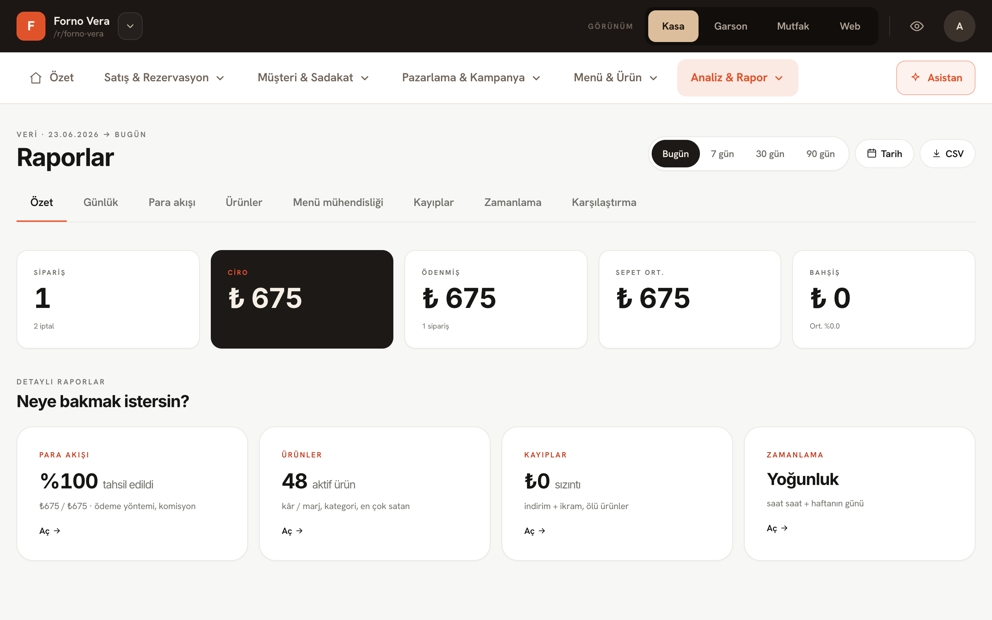Screen dimensions: 992x620
Task: Switch to the Ürünler tab
Action: (244, 203)
